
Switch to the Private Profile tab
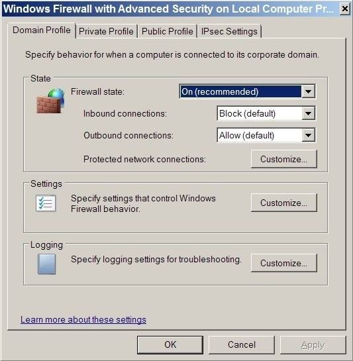(x=106, y=31)
